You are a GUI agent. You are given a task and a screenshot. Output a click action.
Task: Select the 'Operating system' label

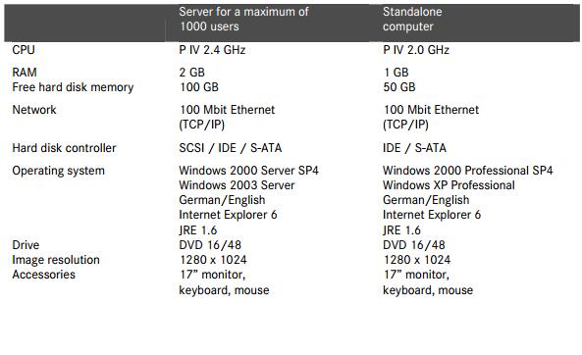(x=58, y=171)
